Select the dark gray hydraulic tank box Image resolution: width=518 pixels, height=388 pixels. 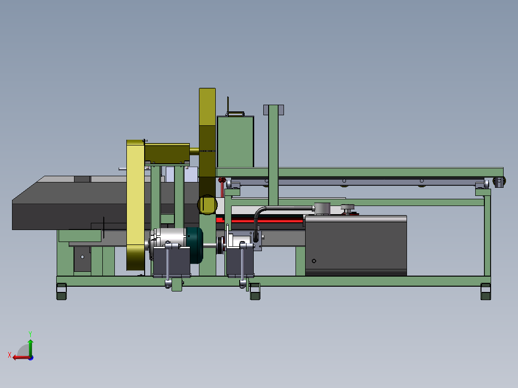356,246
